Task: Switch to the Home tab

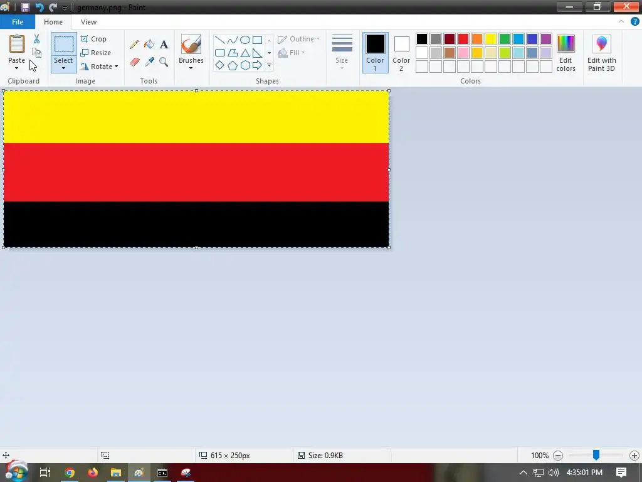Action: click(53, 22)
